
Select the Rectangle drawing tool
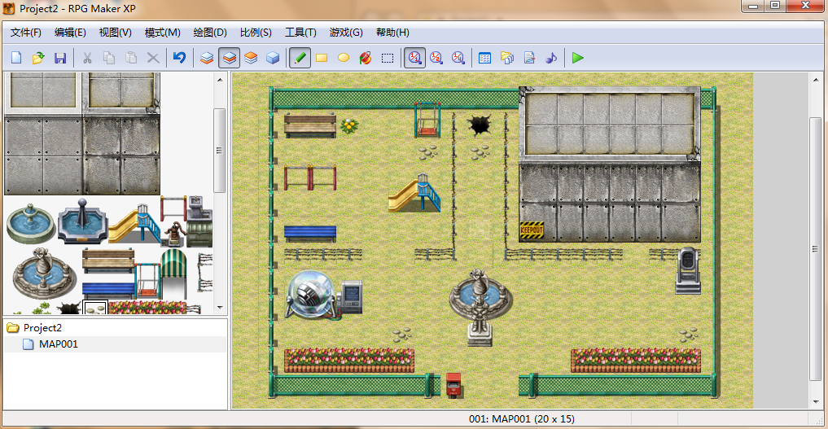pos(322,58)
